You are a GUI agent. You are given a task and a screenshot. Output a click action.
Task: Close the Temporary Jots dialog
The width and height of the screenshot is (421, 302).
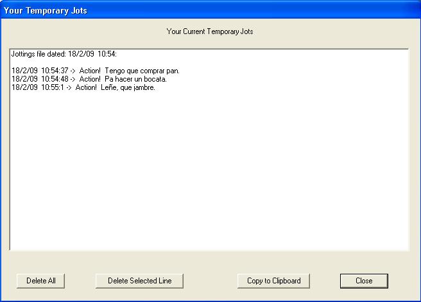pos(364,281)
